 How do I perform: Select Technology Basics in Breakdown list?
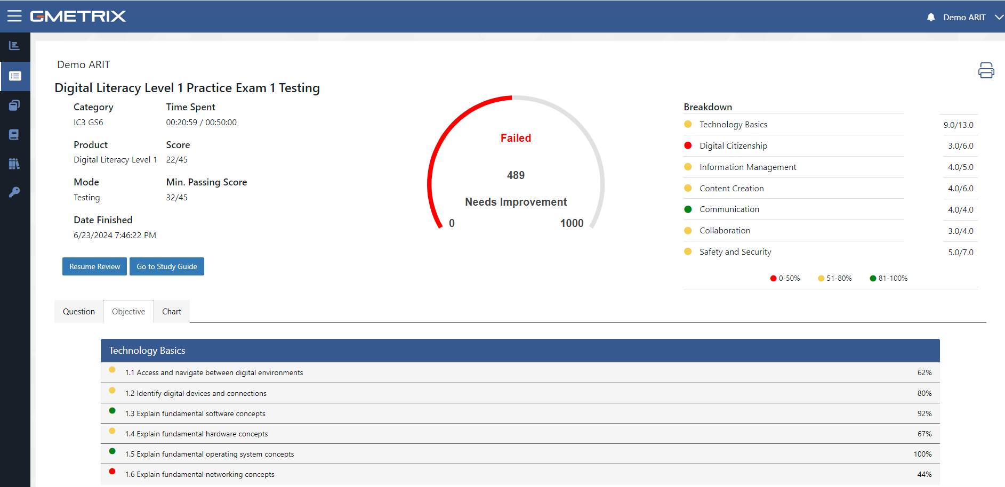click(x=733, y=125)
